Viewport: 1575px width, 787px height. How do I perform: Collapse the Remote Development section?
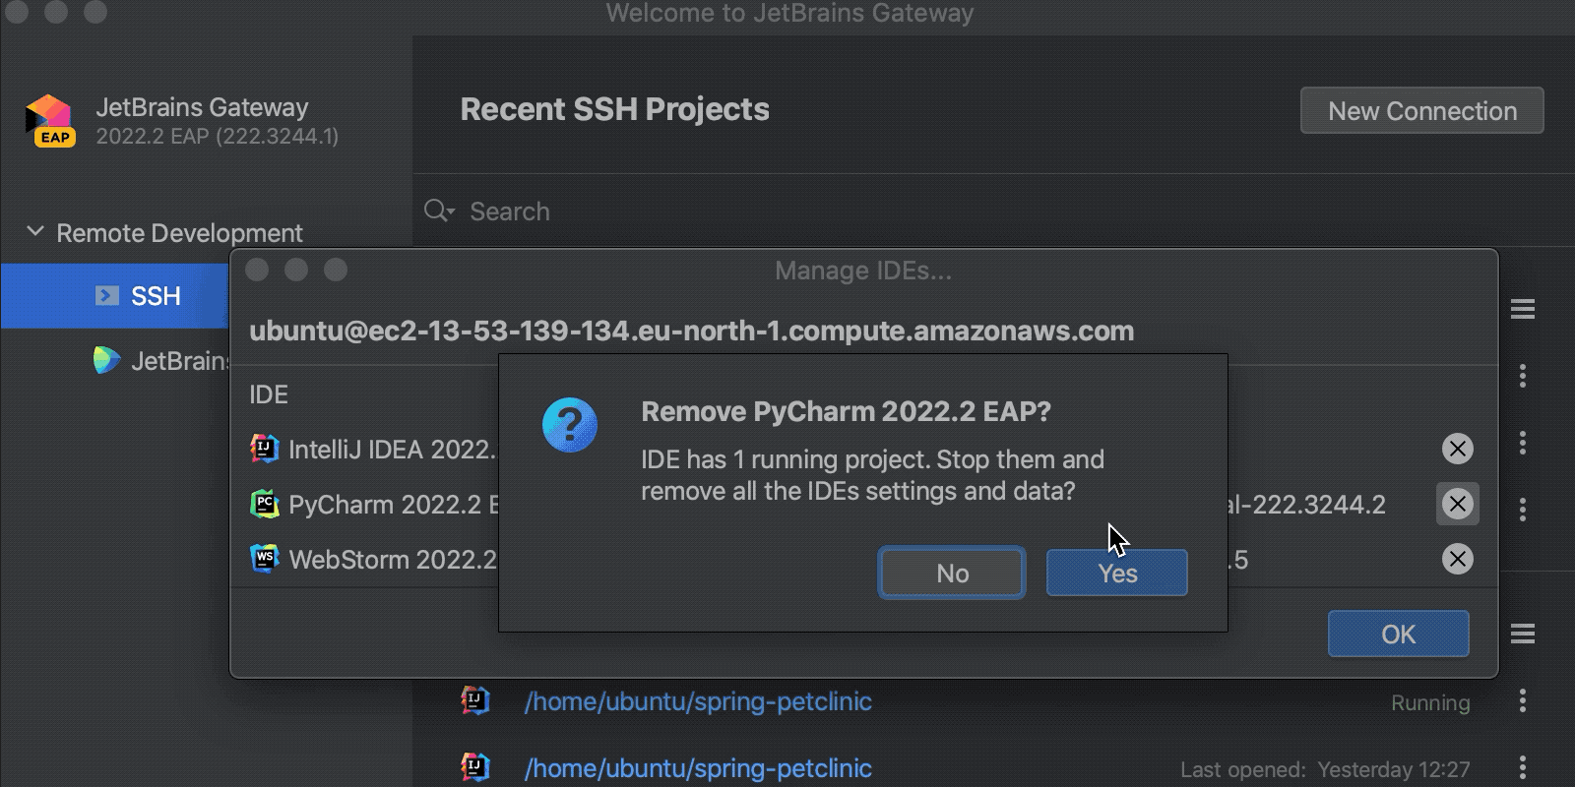[35, 232]
